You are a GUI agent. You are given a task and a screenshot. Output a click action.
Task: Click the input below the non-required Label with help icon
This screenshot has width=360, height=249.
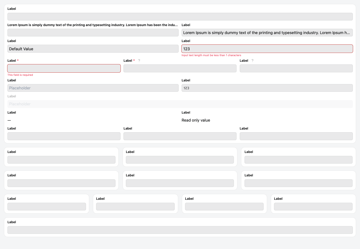pyautogui.click(x=296, y=68)
